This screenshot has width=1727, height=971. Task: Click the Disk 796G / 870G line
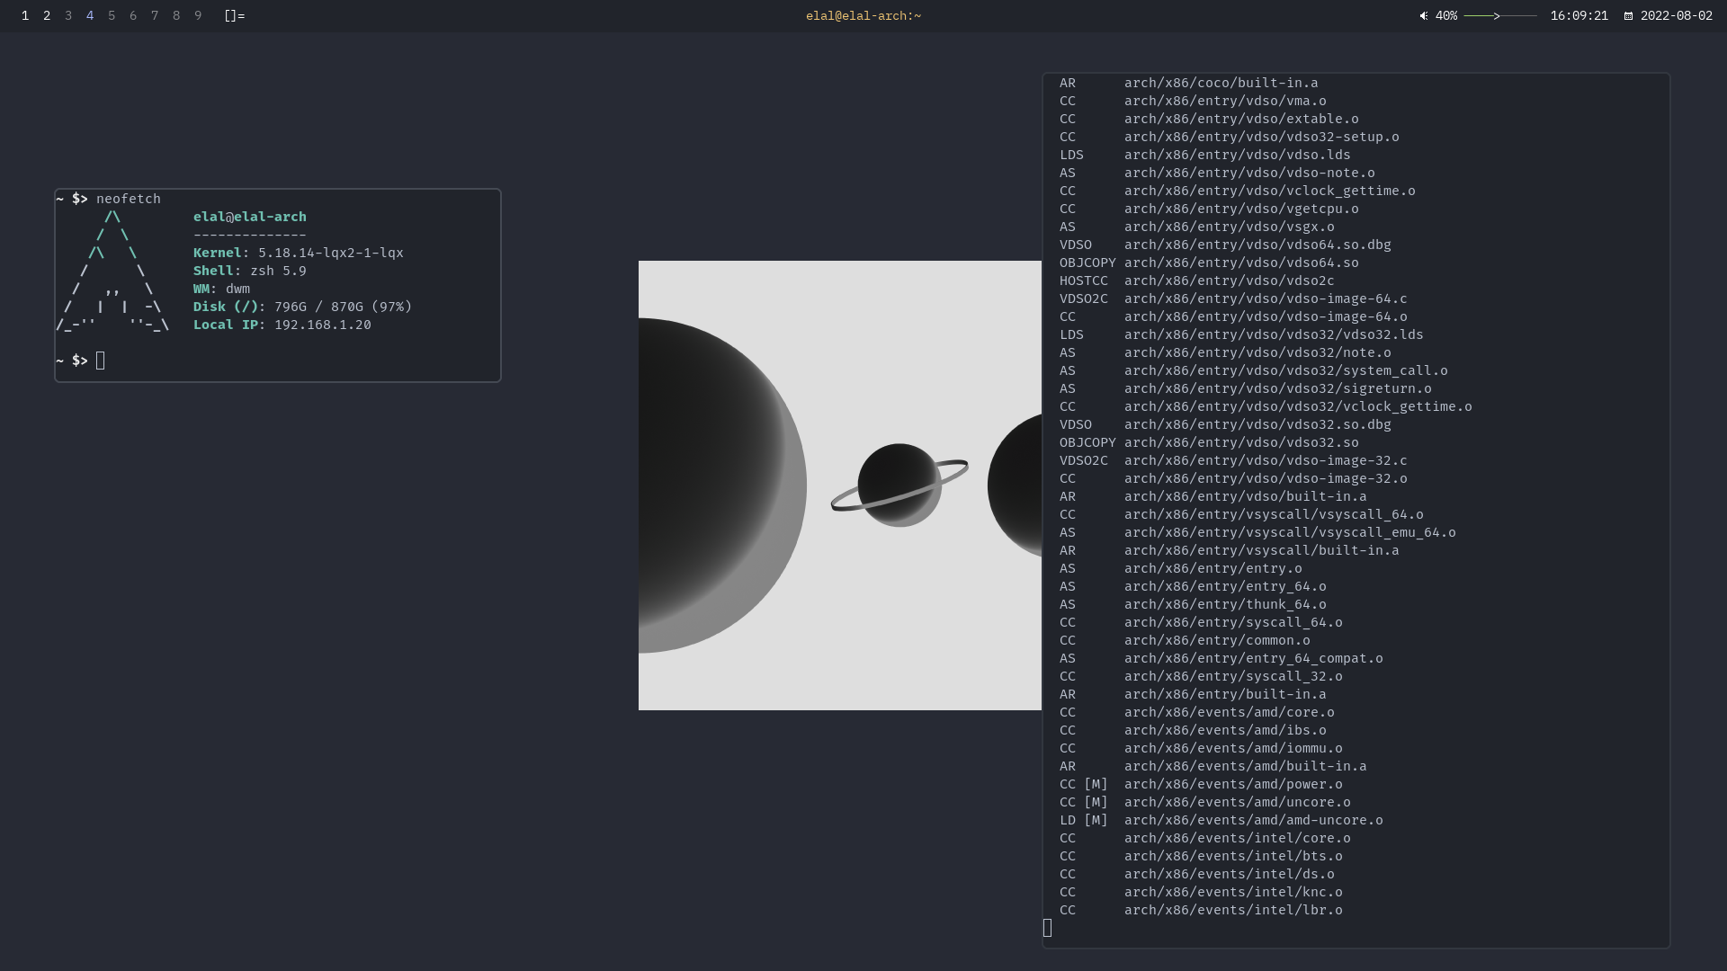pos(303,307)
